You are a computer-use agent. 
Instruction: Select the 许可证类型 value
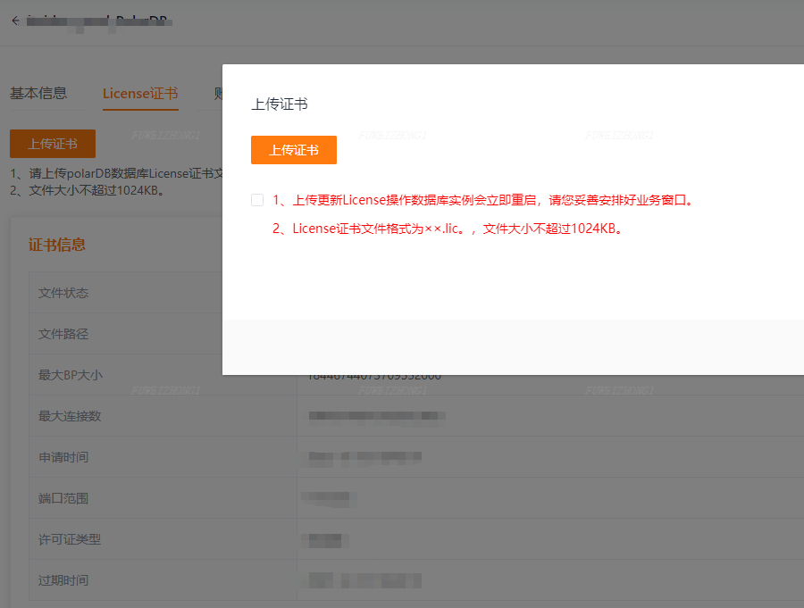326,539
